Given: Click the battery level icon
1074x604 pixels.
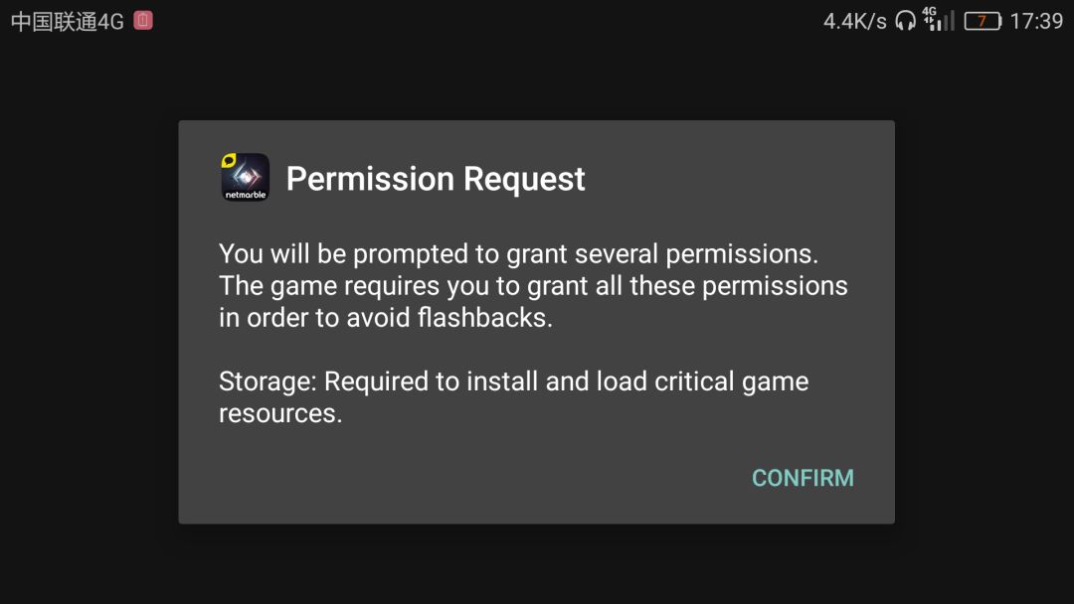Looking at the screenshot, I should (x=983, y=21).
